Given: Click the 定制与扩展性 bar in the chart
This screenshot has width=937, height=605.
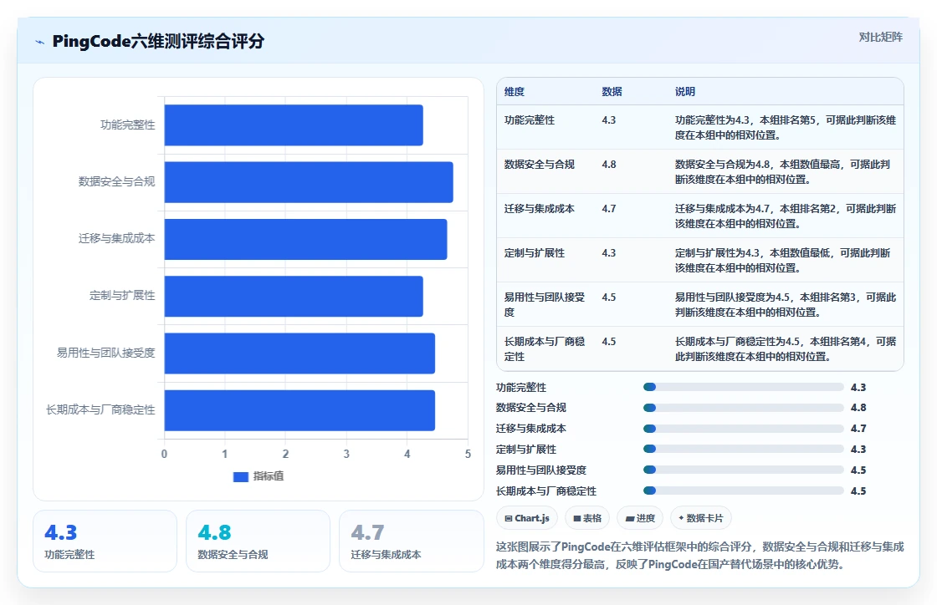Looking at the screenshot, I should 294,296.
